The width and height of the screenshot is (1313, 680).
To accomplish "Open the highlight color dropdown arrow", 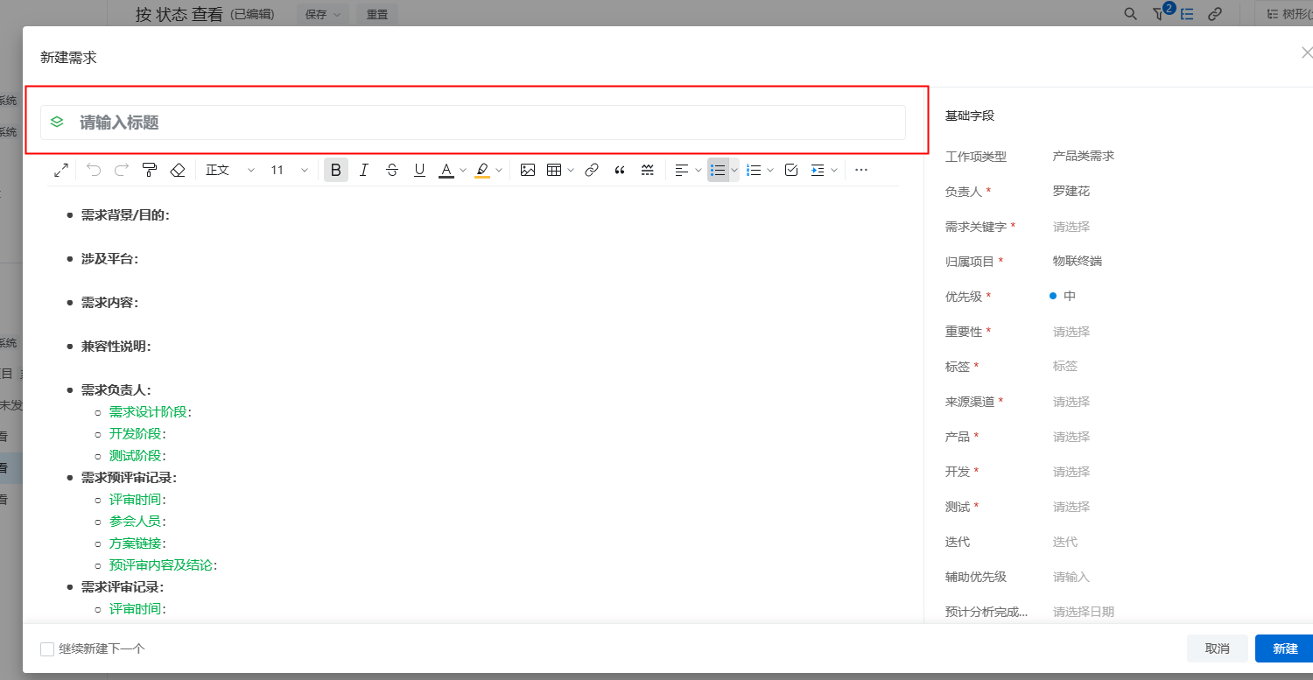I will coord(499,170).
